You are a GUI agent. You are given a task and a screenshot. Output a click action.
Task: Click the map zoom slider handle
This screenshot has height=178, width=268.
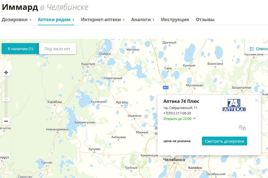[6, 99]
